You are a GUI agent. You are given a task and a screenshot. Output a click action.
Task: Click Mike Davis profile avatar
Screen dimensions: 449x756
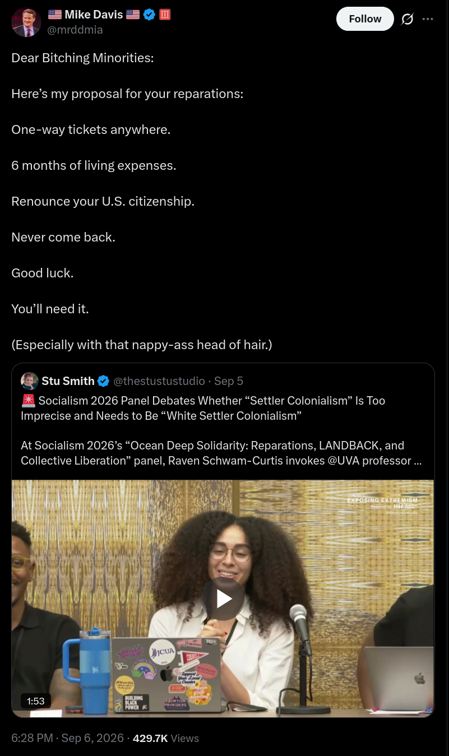tap(26, 22)
